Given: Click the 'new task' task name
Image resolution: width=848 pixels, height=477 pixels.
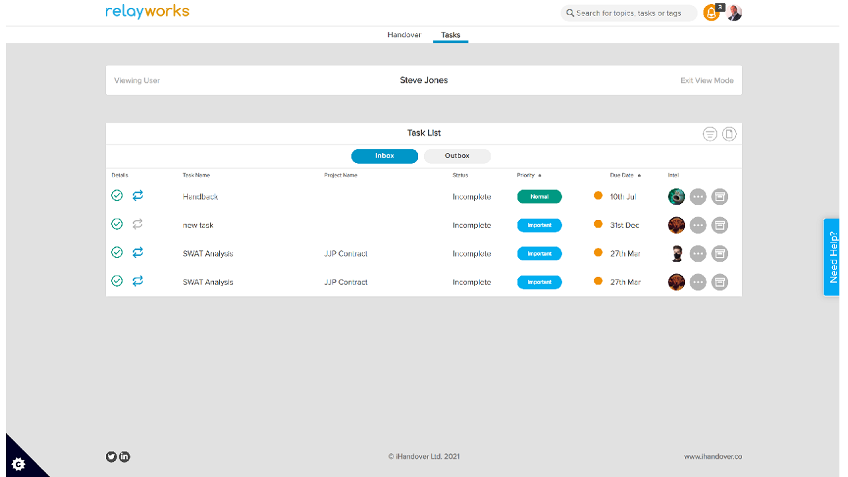Looking at the screenshot, I should click(x=198, y=225).
